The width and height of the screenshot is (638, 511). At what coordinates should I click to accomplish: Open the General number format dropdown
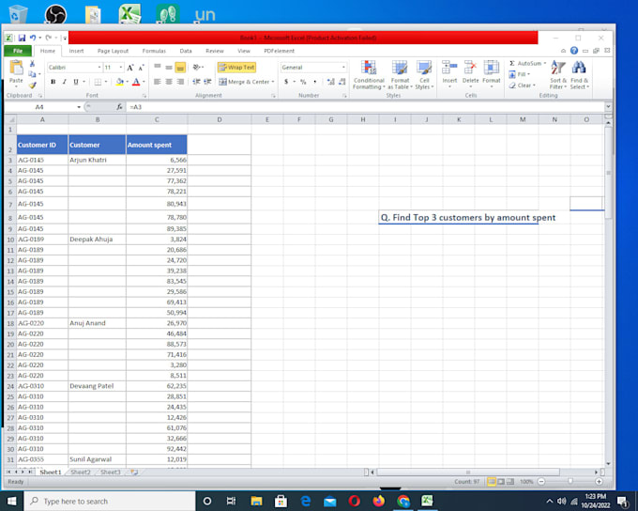pyautogui.click(x=343, y=68)
